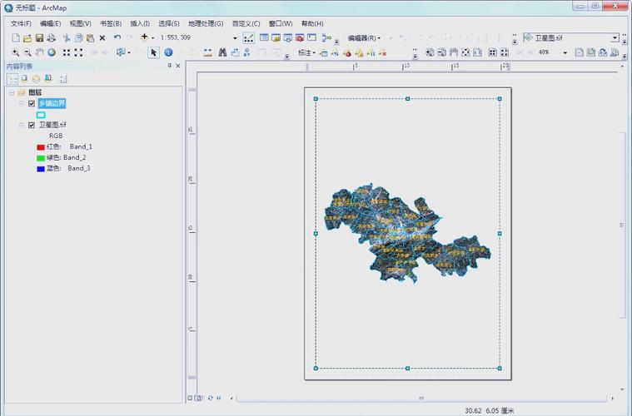The width and height of the screenshot is (632, 416).
Task: Open the Search window icon
Action: point(288,37)
